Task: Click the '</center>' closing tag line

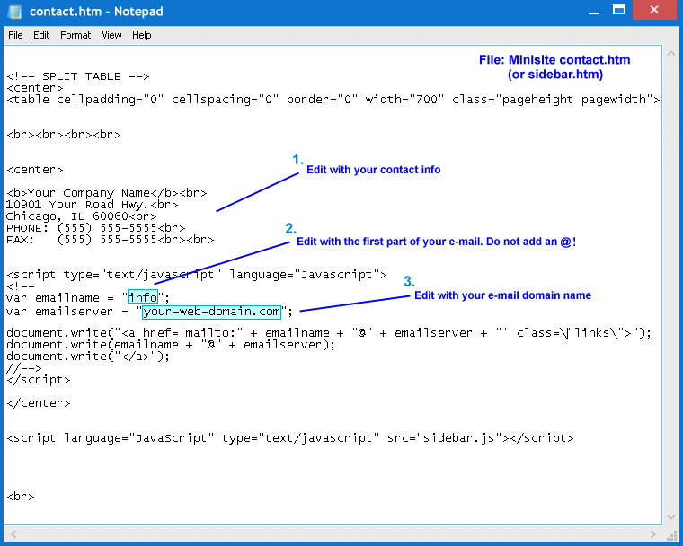Action: 39,403
